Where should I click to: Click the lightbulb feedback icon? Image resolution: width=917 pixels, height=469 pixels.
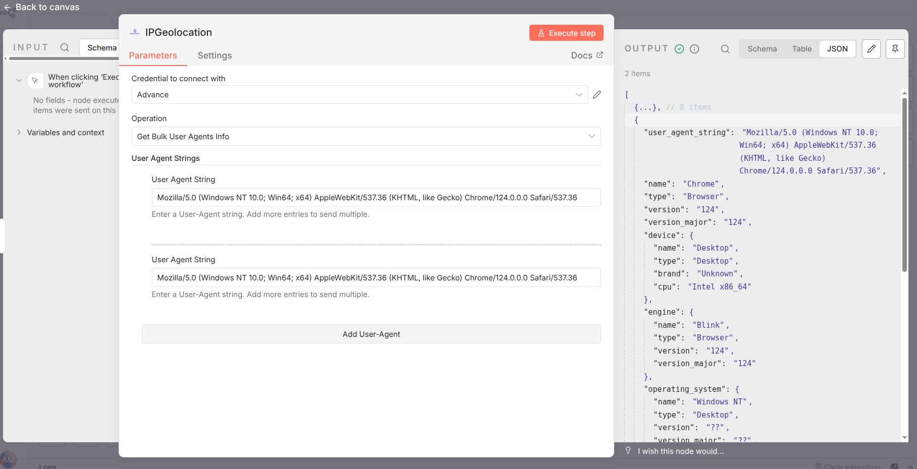tap(628, 450)
